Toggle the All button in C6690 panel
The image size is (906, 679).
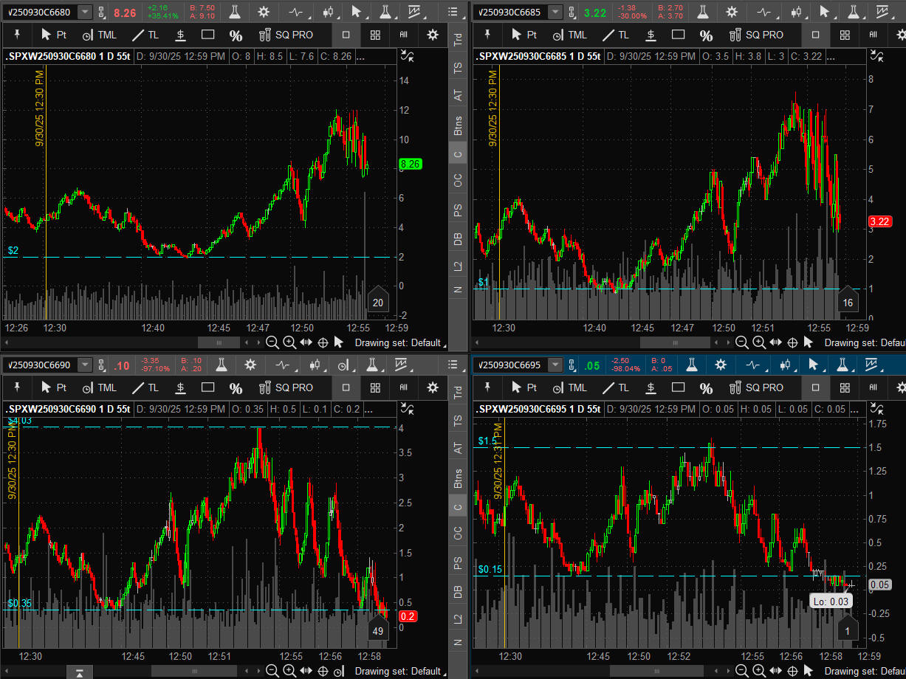[x=403, y=387]
